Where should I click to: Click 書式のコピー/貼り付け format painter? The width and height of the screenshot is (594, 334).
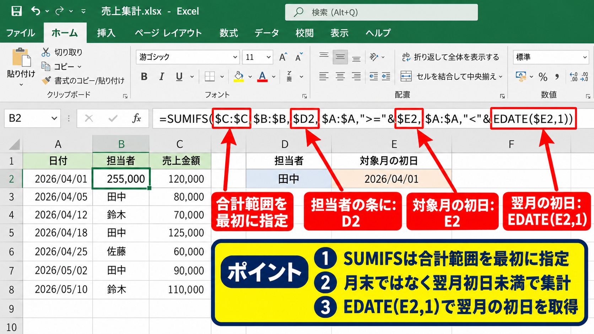[x=83, y=81]
